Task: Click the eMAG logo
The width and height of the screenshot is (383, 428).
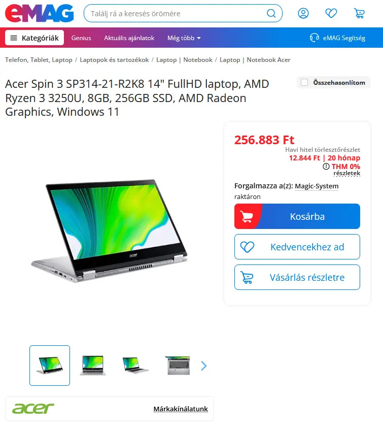Action: coord(39,13)
